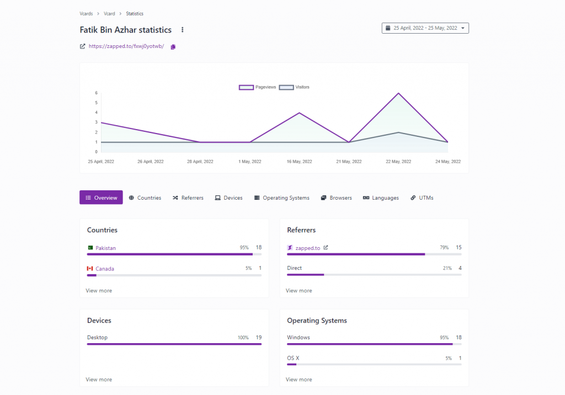Click the Pakistan percentage progress bar
This screenshot has width=565, height=395.
174,254
